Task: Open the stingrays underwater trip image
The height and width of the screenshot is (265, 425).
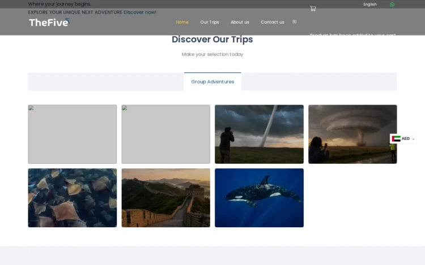Action: coord(73,198)
